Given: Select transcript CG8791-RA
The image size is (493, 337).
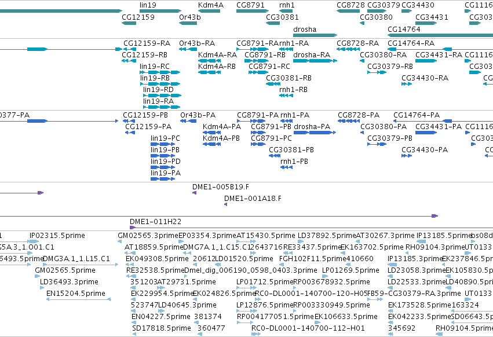Looking at the screenshot, I should [257, 43].
